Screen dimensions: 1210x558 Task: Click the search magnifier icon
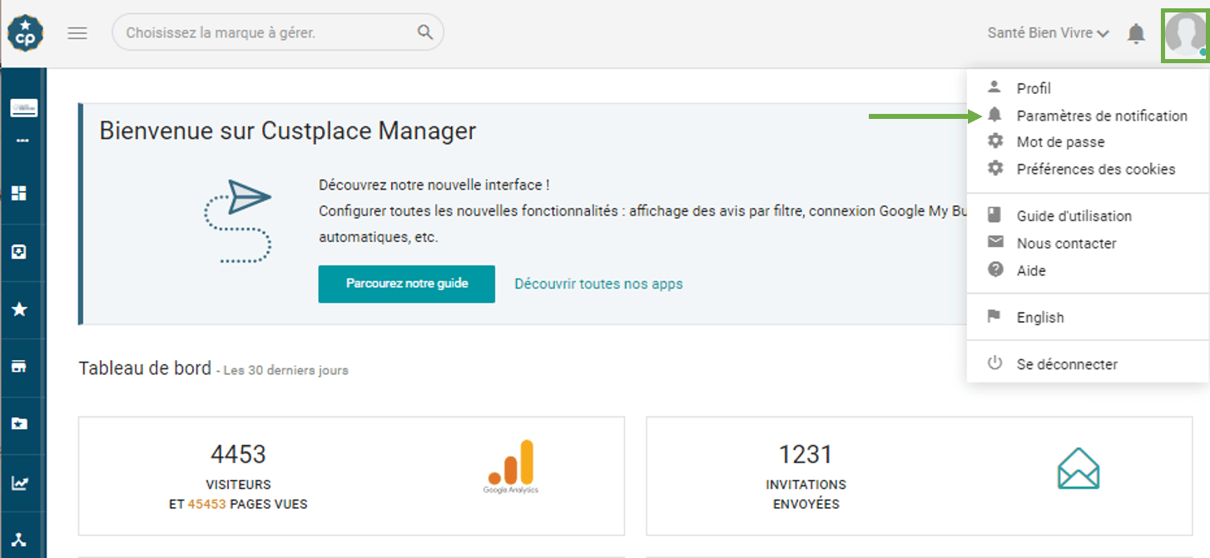[425, 32]
